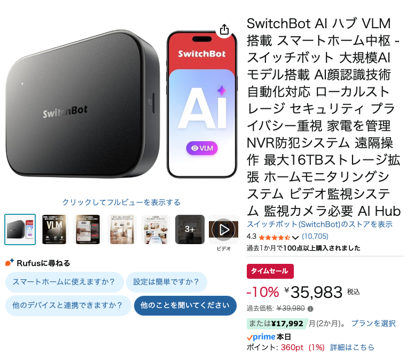Open the 10,705 reviews count link
The width and height of the screenshot is (414, 355).
point(315,236)
